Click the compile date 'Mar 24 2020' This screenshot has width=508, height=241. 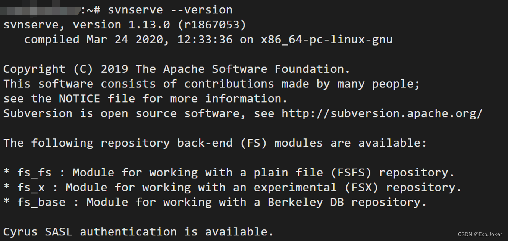[x=125, y=40]
